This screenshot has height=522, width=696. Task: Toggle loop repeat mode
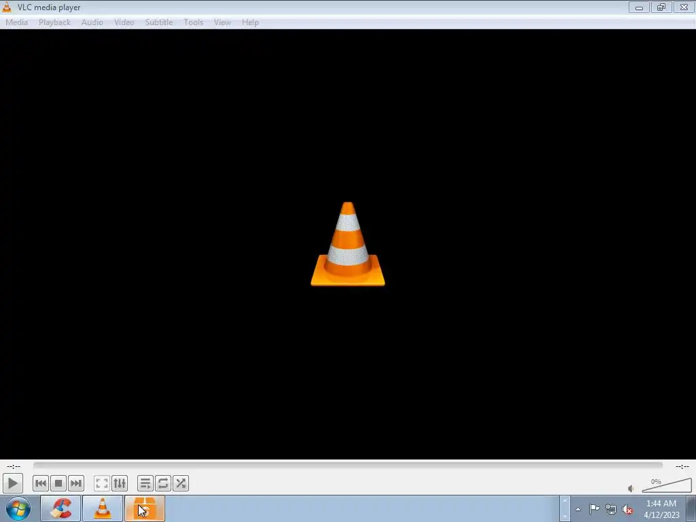pos(163,483)
